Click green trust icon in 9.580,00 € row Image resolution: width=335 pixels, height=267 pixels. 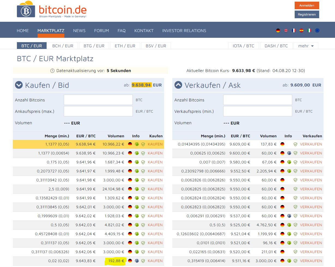289,162
